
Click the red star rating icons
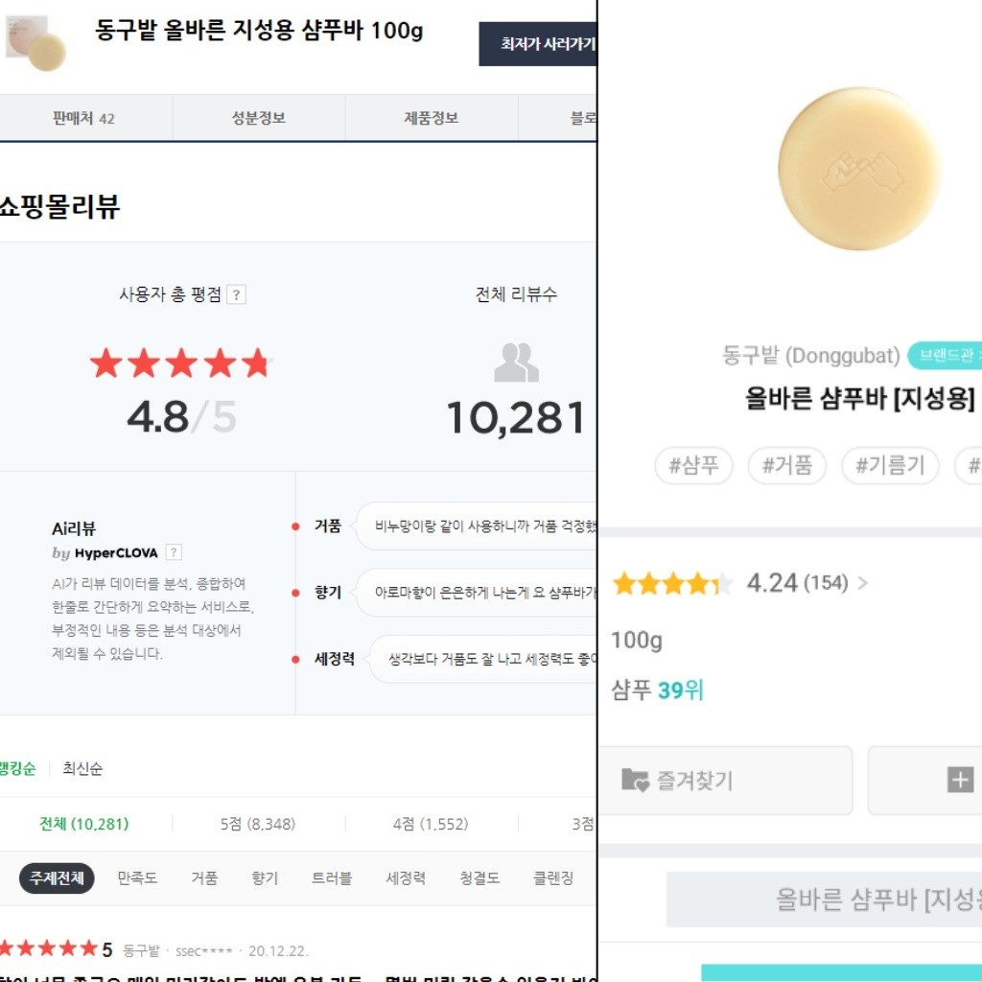pyautogui.click(x=180, y=363)
